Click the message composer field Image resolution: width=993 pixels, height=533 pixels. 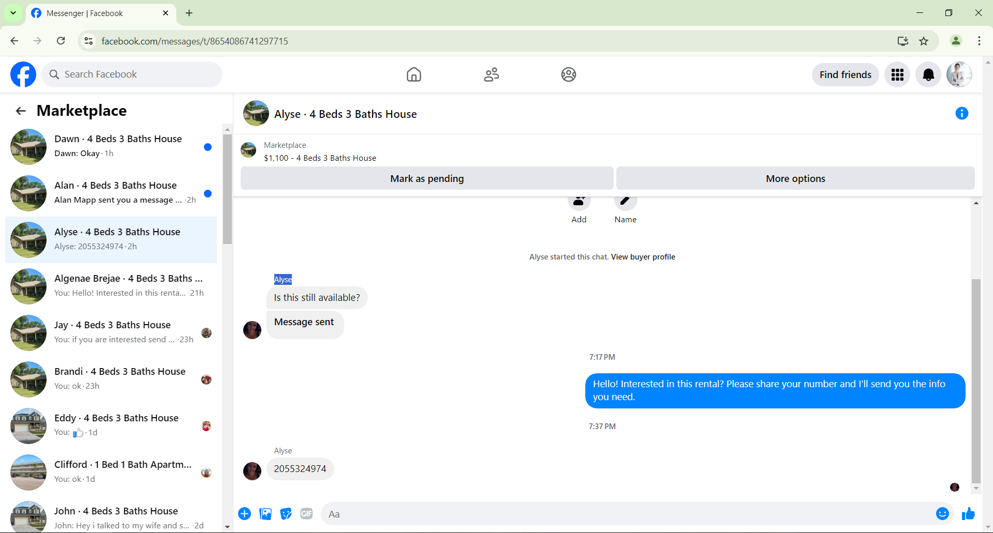point(628,514)
